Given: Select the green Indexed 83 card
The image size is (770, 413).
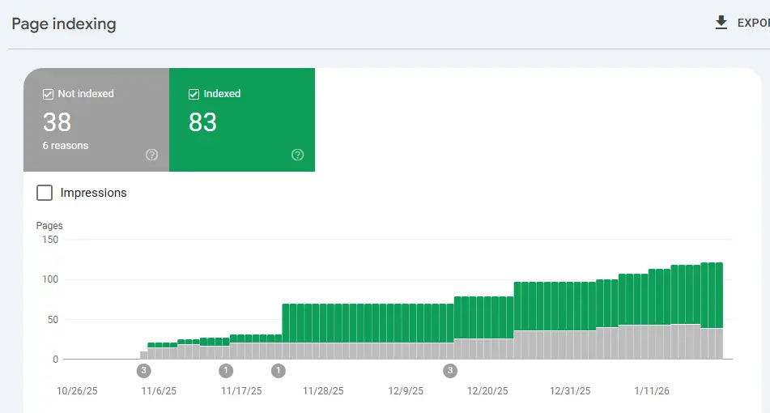Looking at the screenshot, I should click(x=242, y=120).
